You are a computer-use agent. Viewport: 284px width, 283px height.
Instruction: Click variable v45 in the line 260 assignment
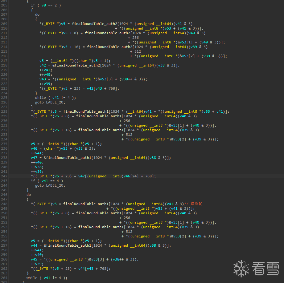[x=34, y=259]
